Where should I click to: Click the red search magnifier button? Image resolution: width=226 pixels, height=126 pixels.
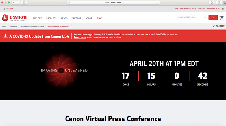point(213,18)
